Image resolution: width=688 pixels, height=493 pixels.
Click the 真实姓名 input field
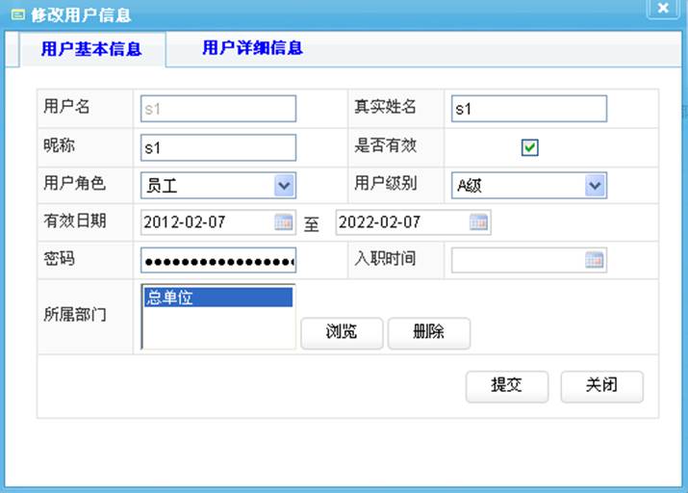coord(527,109)
